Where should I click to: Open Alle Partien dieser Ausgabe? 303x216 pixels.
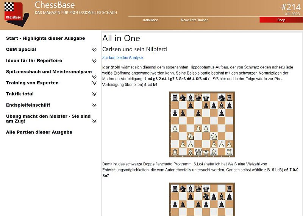tap(39, 132)
